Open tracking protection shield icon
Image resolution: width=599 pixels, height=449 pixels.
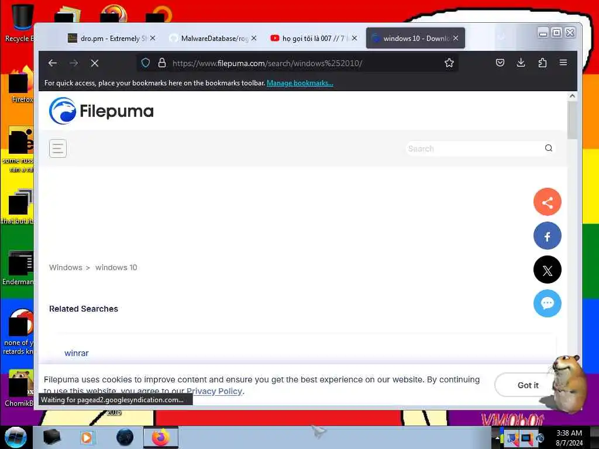(x=146, y=63)
